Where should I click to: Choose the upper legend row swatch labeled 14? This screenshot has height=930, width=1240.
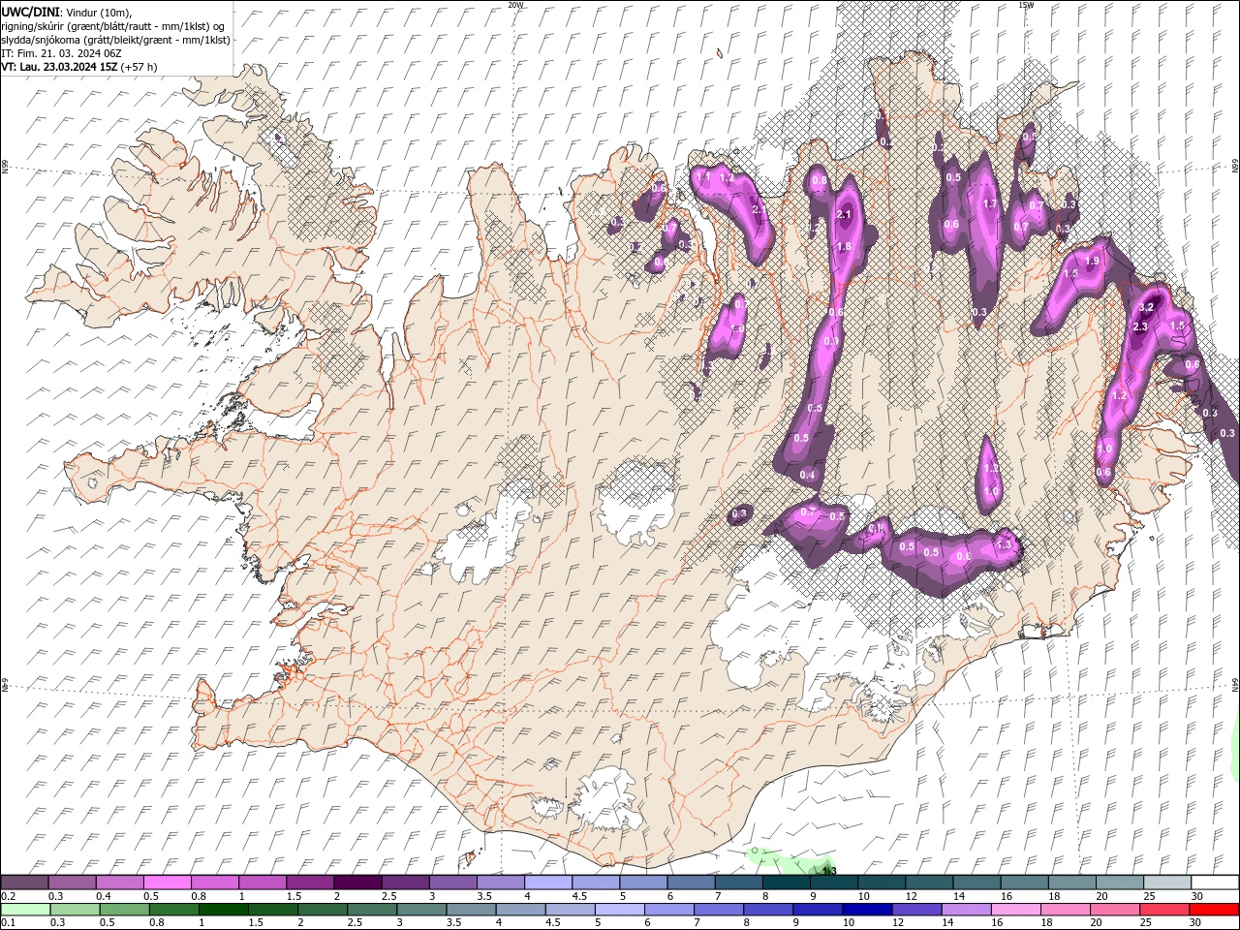(x=976, y=883)
